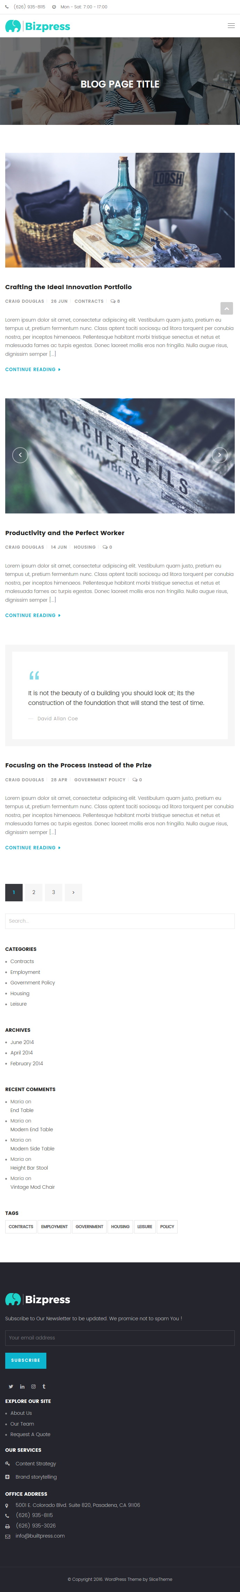
Task: Focus the Search input field
Action: pyautogui.click(x=120, y=921)
